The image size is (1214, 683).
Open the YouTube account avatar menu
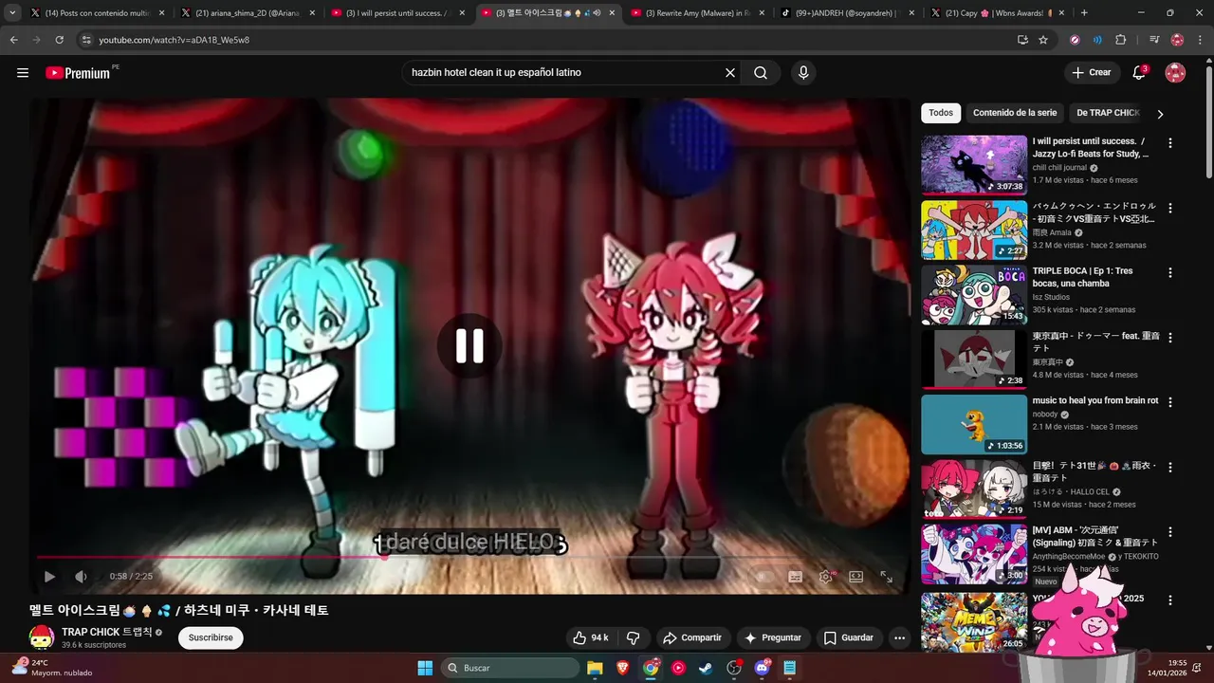pyautogui.click(x=1175, y=73)
